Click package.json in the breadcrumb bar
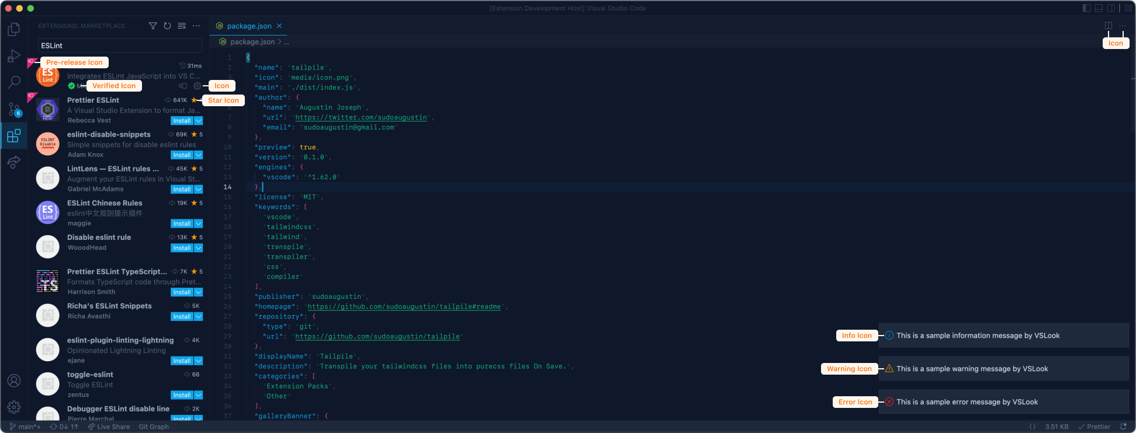The image size is (1136, 433). 252,42
